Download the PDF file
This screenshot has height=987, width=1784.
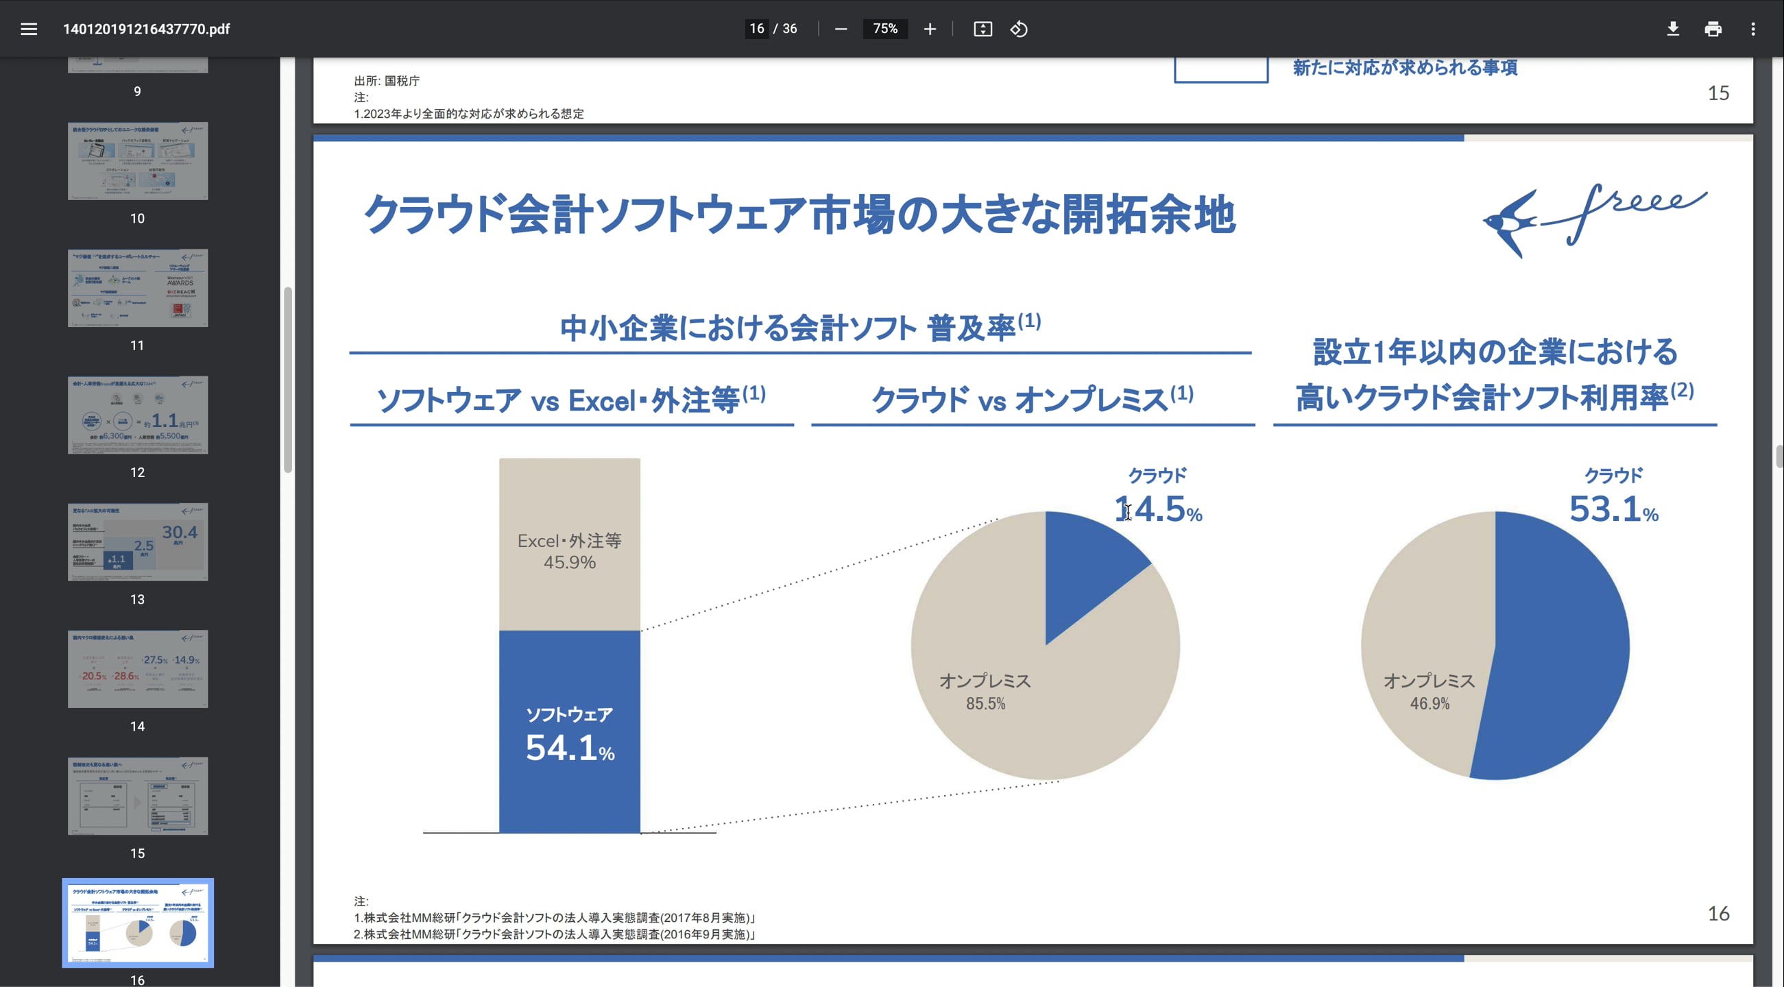click(1674, 29)
